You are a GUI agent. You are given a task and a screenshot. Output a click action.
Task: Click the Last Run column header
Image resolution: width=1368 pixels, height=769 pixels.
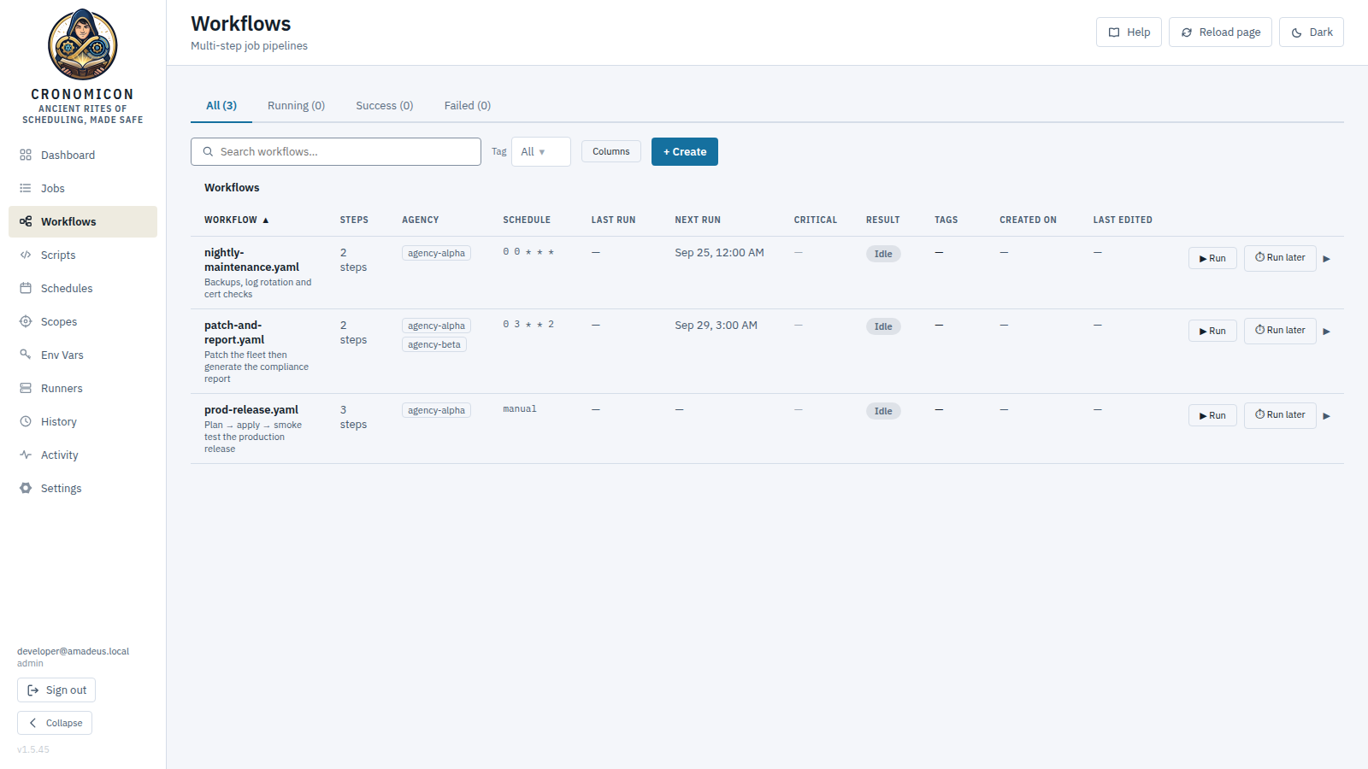pyautogui.click(x=613, y=220)
